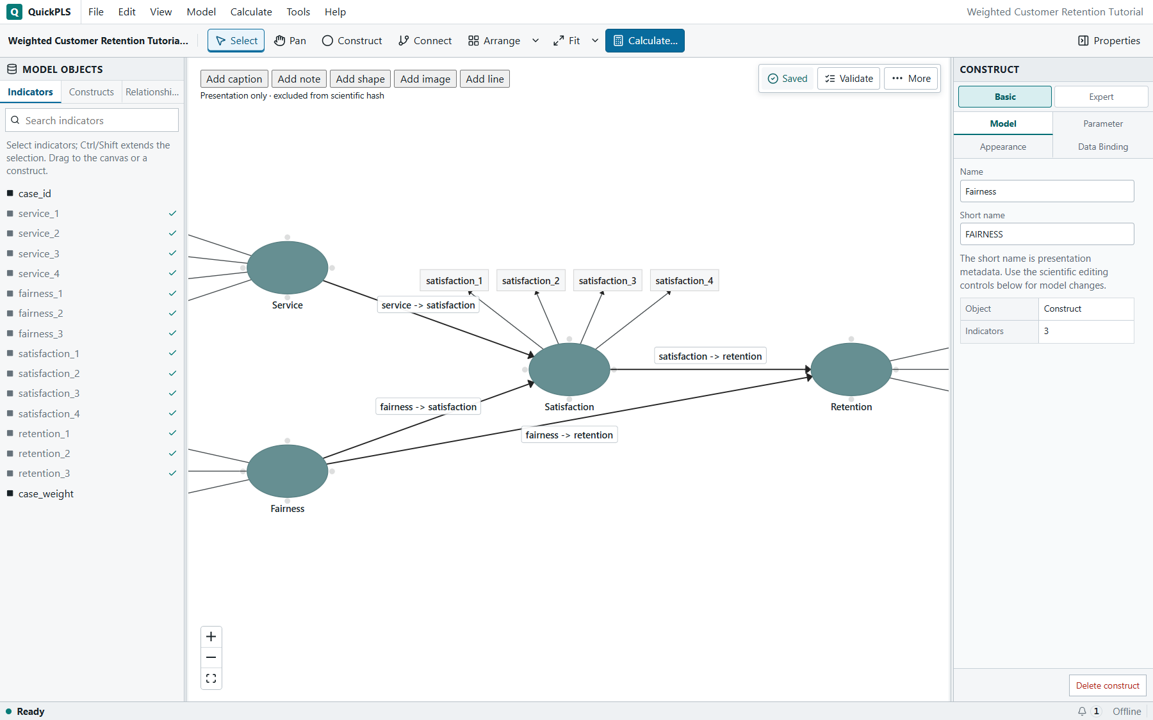Switch to Basic mode

click(x=1005, y=97)
